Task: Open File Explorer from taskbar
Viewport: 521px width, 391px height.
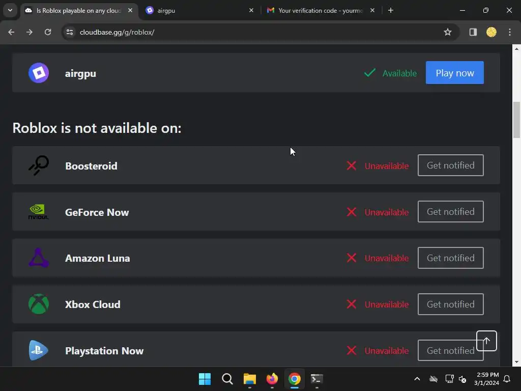Action: 249,379
